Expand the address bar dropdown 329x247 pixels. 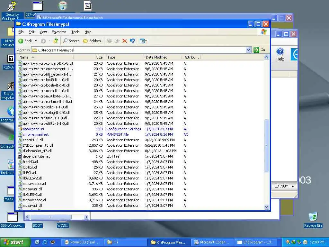pyautogui.click(x=248, y=50)
